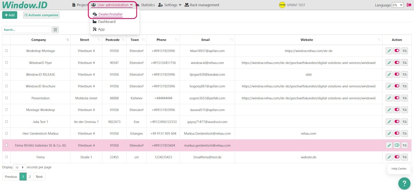Select the checkbox for Montage Workshop row
The width and height of the screenshot is (414, 190).
click(6, 110)
